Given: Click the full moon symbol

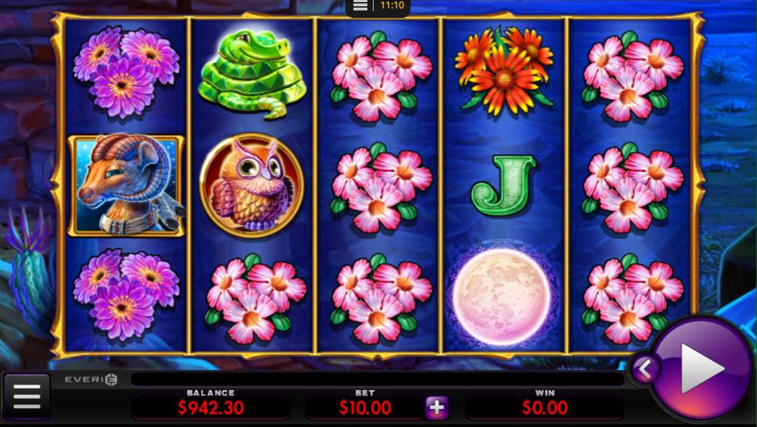Looking at the screenshot, I should tap(503, 297).
